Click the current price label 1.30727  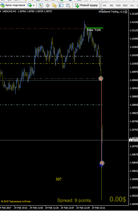point(134,140)
